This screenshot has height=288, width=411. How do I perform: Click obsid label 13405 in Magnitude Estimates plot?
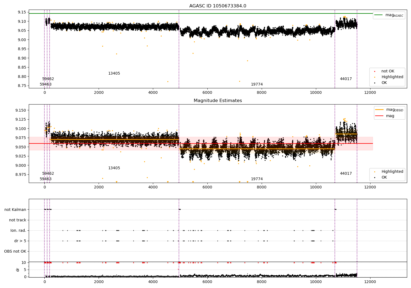pos(114,168)
